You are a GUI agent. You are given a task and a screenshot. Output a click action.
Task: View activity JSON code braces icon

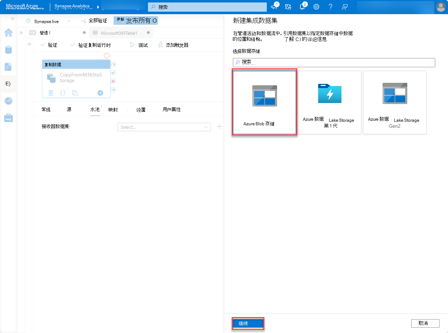[x=63, y=93]
